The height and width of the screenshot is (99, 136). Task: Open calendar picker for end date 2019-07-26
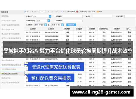(62, 25)
